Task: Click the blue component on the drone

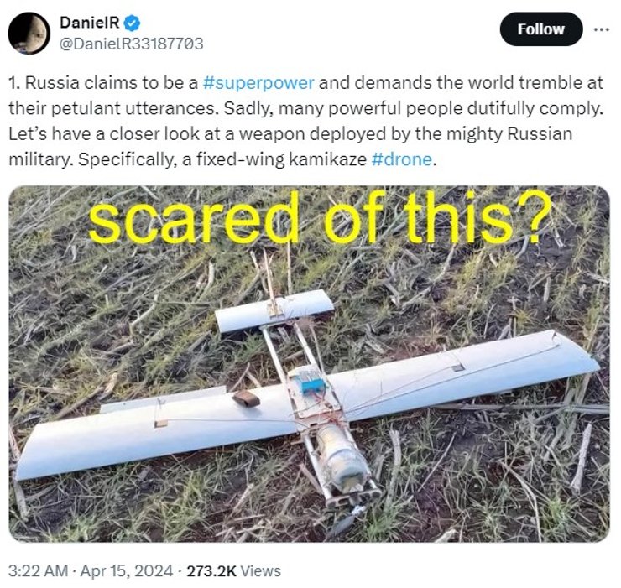Action: tap(313, 387)
